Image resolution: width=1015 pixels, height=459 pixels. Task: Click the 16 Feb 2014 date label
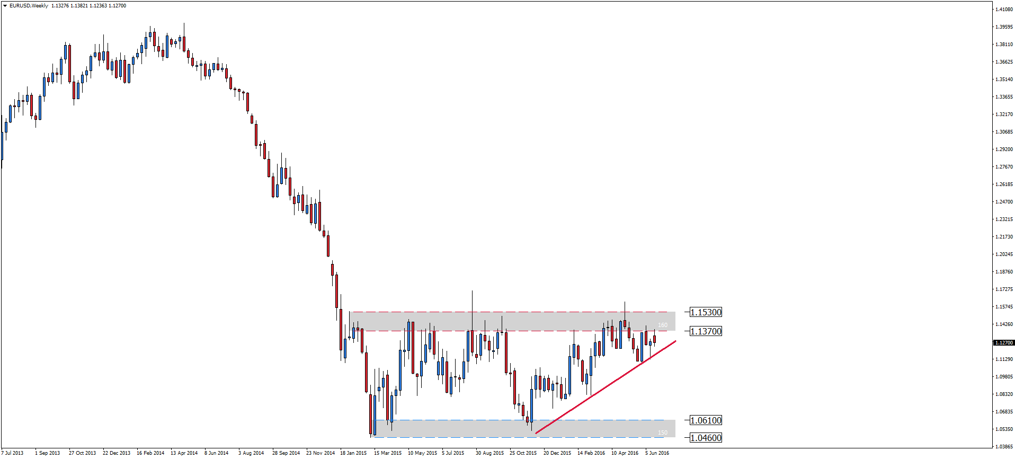(x=150, y=453)
